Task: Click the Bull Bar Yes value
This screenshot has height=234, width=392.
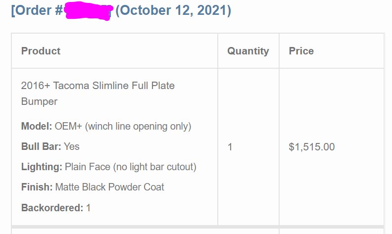Action: pyautogui.click(x=71, y=146)
